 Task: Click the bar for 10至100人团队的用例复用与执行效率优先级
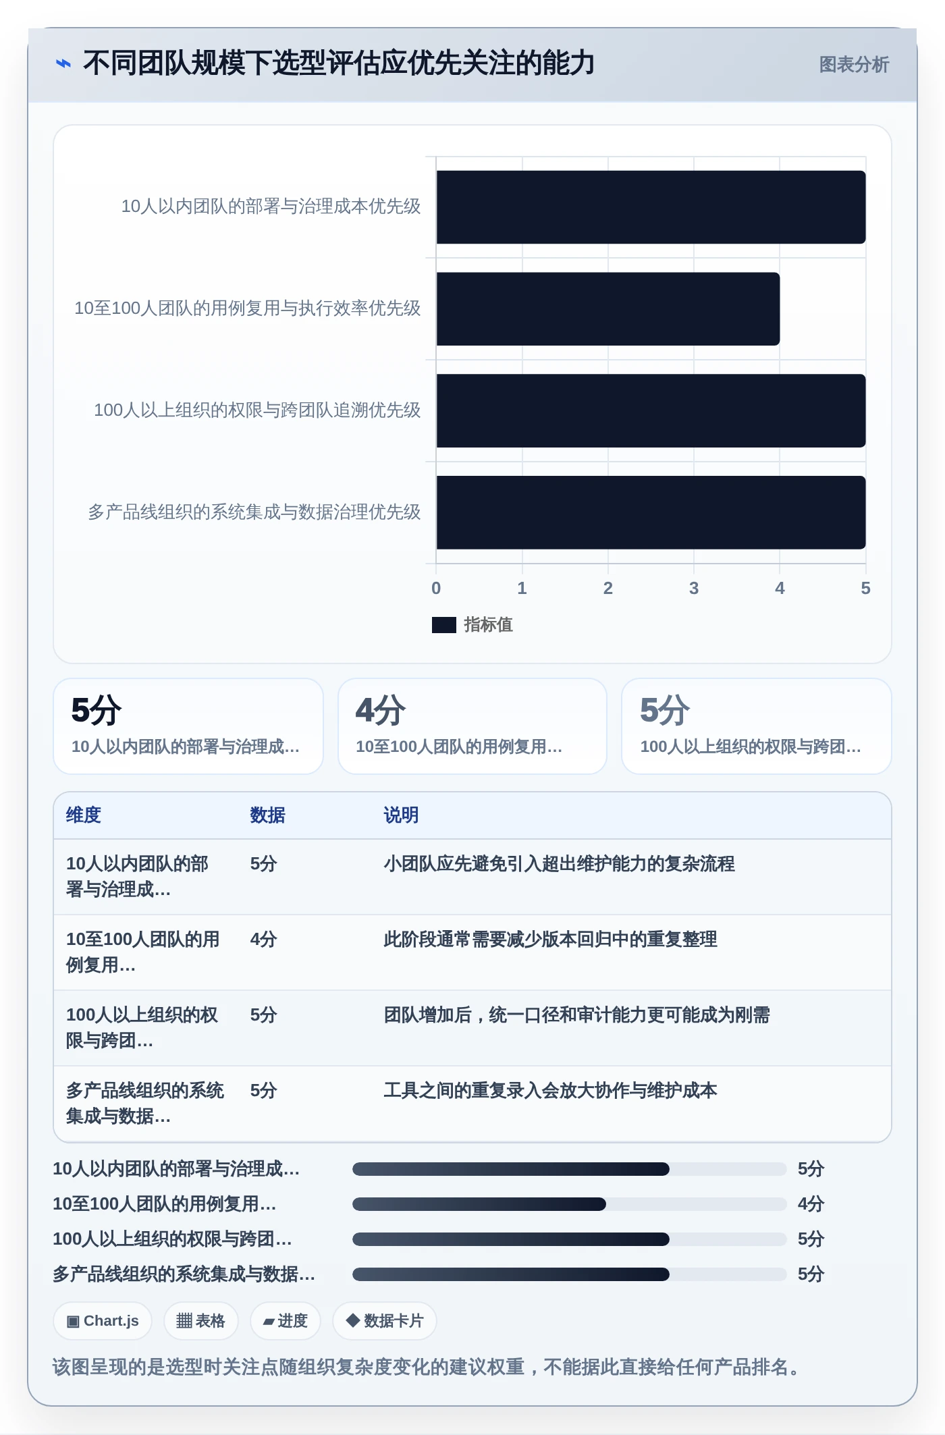coord(608,309)
